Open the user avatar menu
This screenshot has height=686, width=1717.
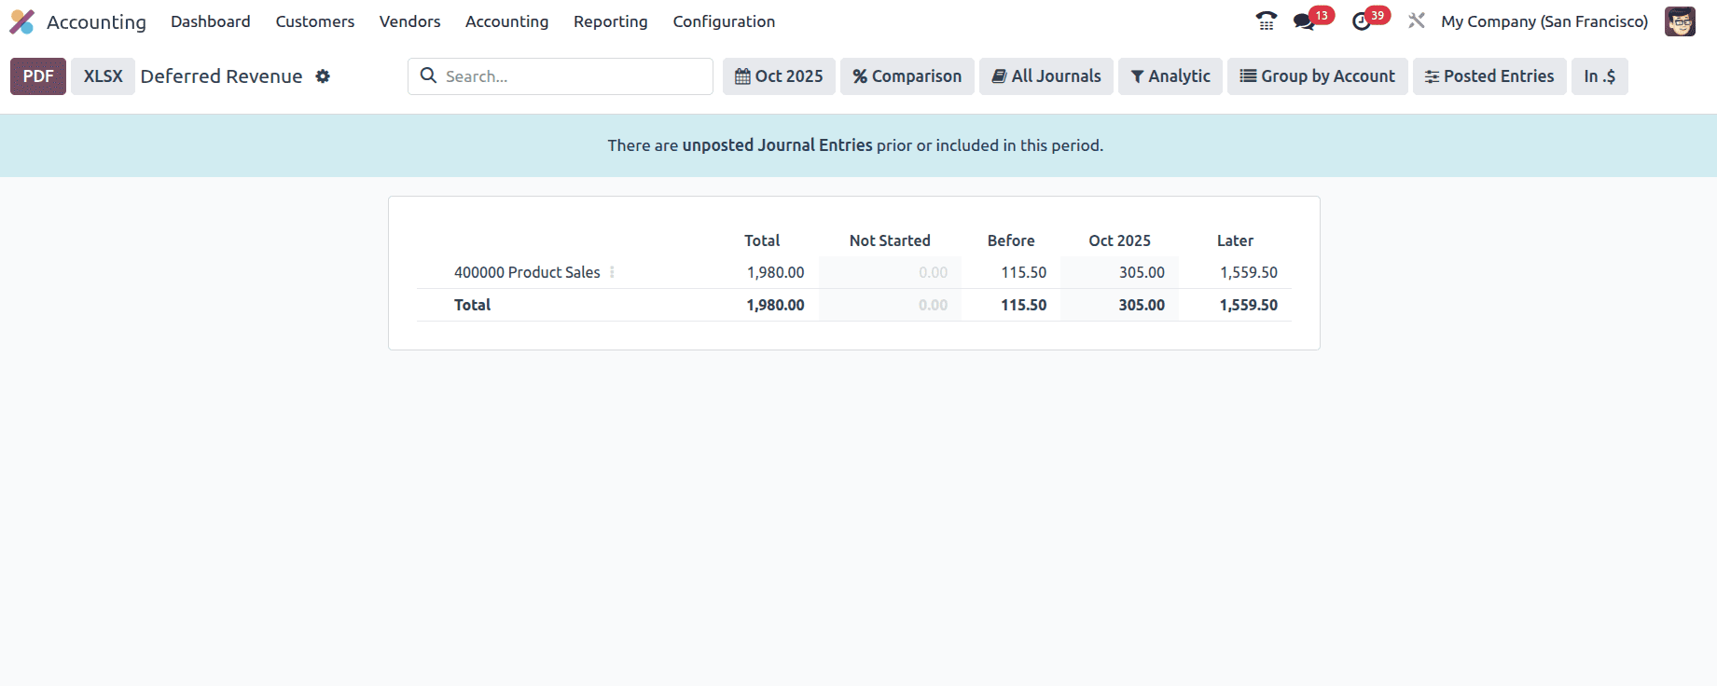point(1680,21)
